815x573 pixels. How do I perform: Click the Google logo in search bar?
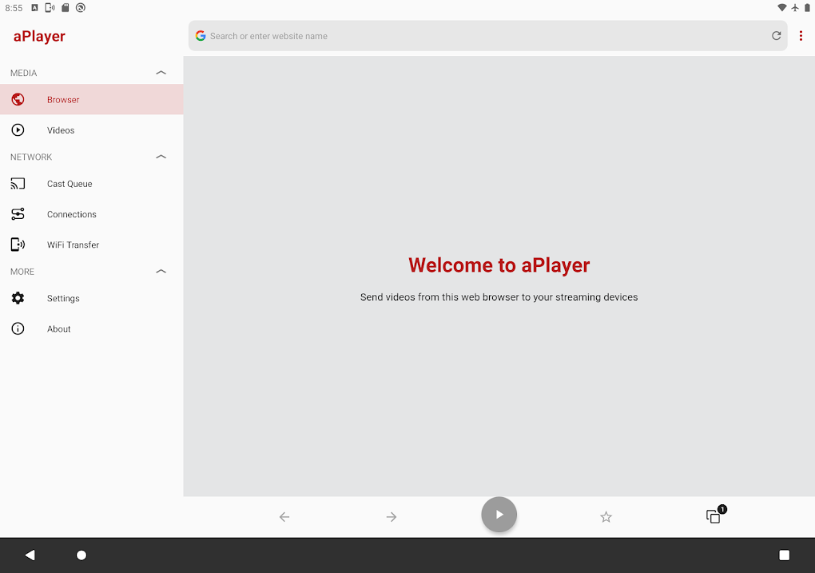(x=201, y=36)
